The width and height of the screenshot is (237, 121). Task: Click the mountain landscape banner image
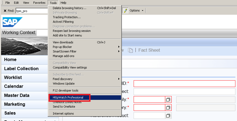pos(24,46)
